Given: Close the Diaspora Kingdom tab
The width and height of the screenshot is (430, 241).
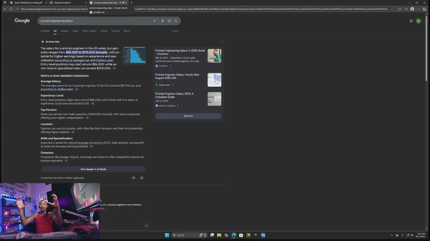Looking at the screenshot, I should click(x=86, y=3).
